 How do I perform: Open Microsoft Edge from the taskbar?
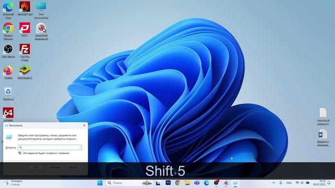pos(206,183)
